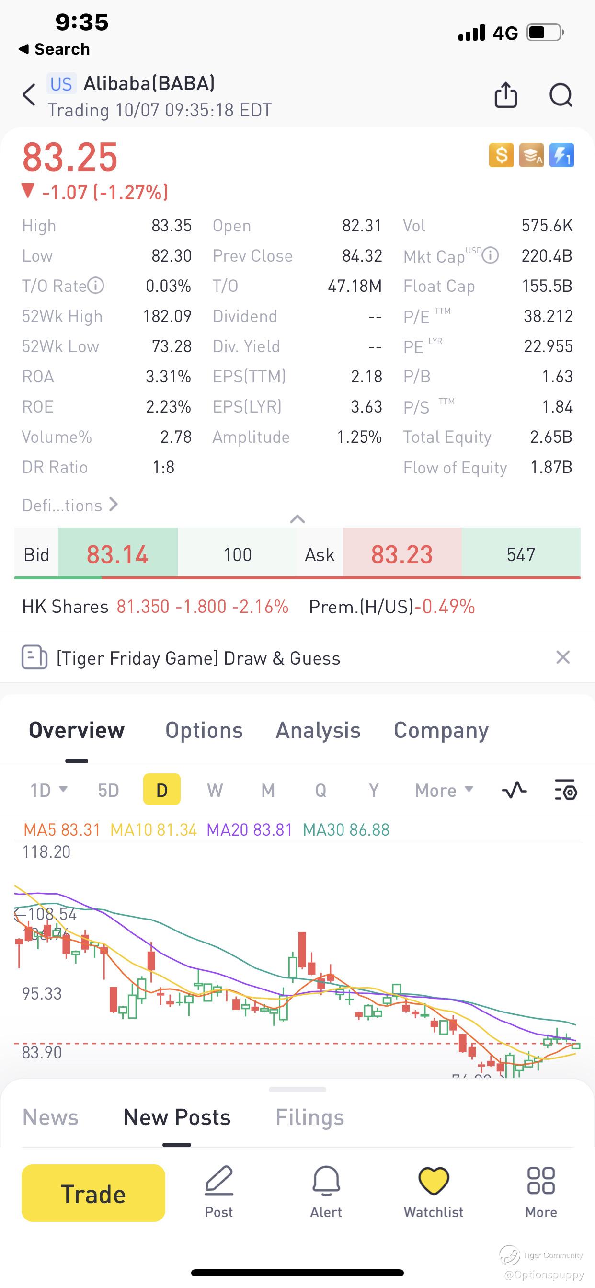Screen dimensions: 595x1288
Task: Open the Definitions link
Action: 70,505
